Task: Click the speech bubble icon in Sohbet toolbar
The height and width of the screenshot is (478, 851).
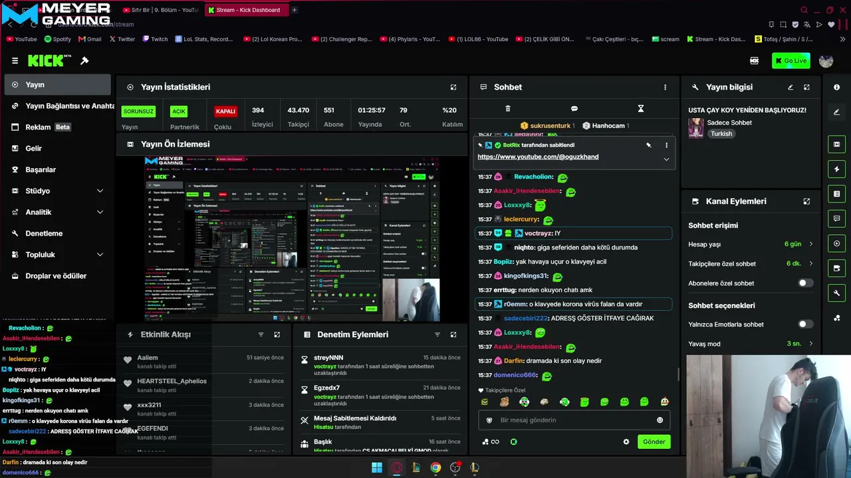Action: point(574,108)
